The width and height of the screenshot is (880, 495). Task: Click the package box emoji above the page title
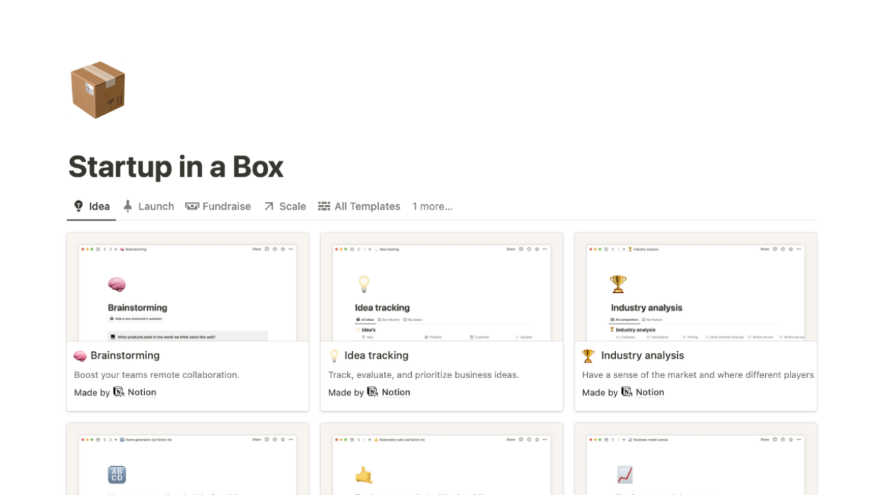[98, 89]
